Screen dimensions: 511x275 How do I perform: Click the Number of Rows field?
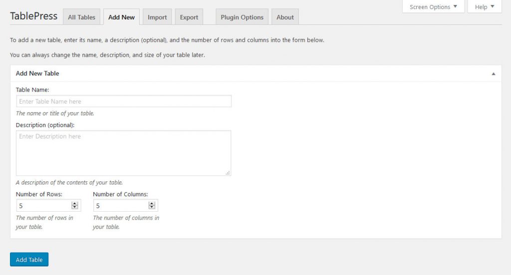pyautogui.click(x=43, y=205)
